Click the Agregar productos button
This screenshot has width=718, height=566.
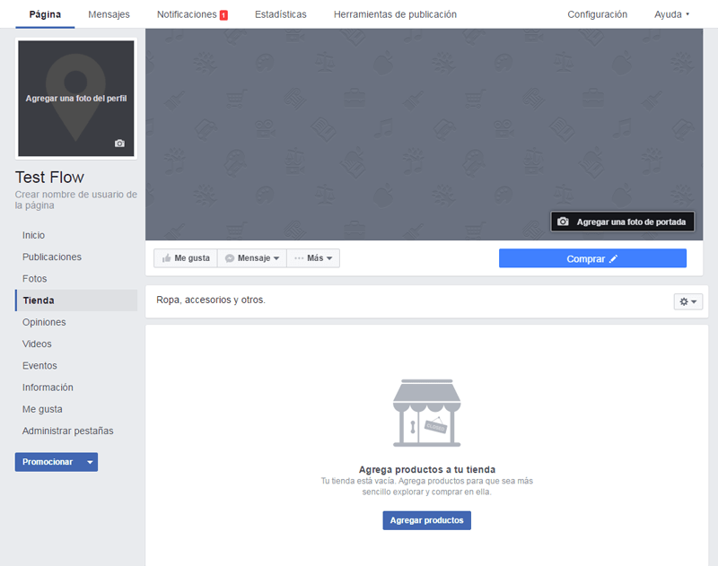click(427, 520)
